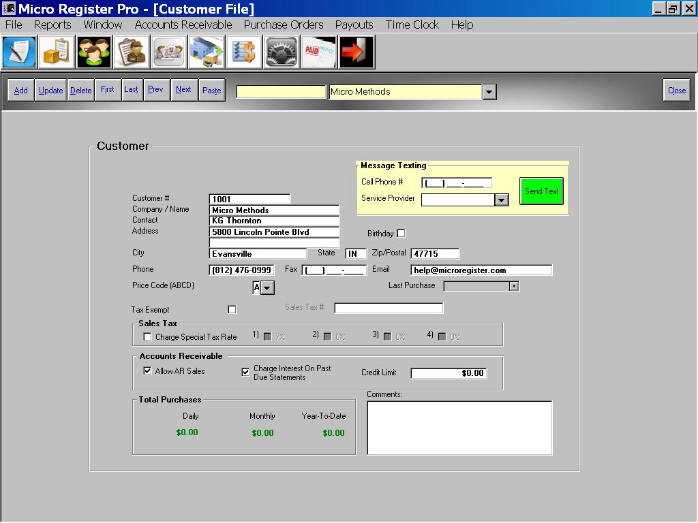Click the Comments text box
The height and width of the screenshot is (523, 698).
click(459, 428)
